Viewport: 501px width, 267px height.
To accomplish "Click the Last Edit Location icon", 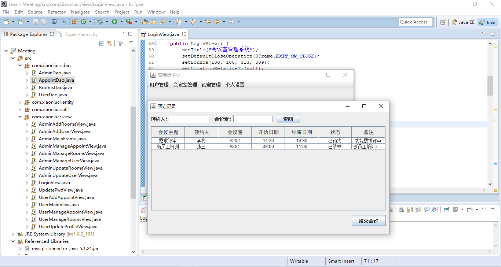I will (x=208, y=22).
